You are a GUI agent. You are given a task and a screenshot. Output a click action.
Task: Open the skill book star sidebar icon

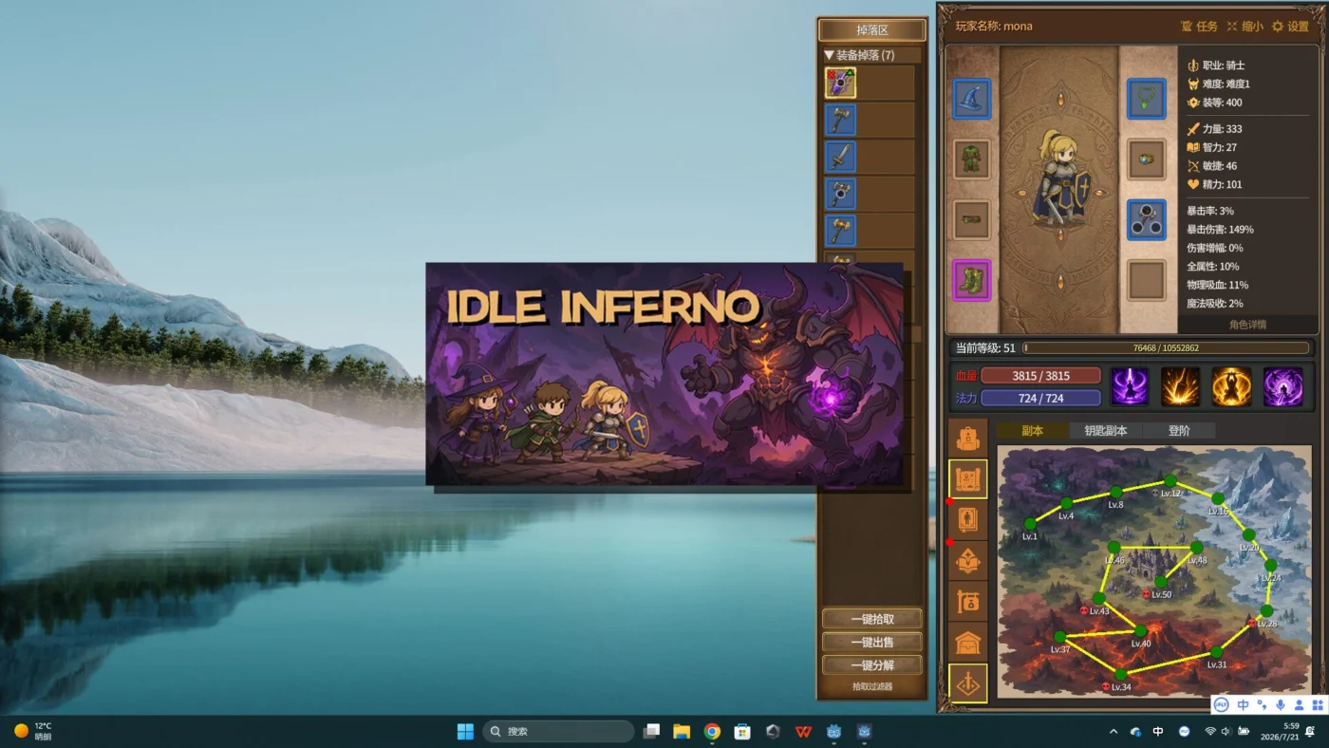968,561
